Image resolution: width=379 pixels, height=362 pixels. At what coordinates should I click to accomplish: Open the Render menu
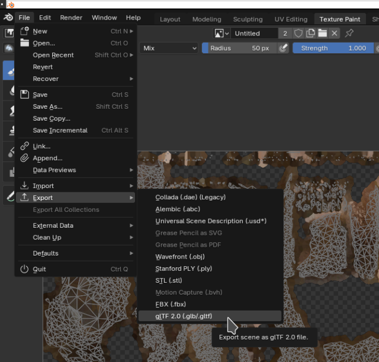click(71, 18)
